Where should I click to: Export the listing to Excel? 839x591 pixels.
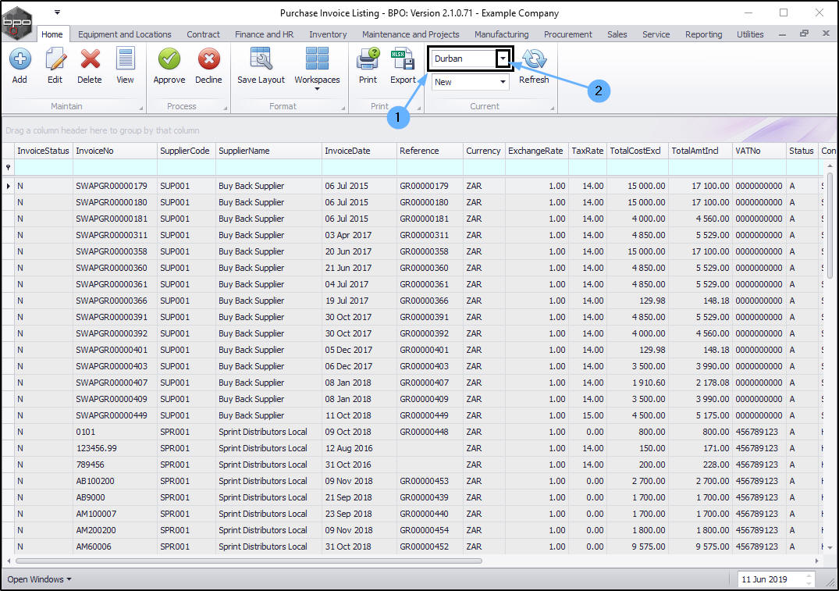coord(403,60)
